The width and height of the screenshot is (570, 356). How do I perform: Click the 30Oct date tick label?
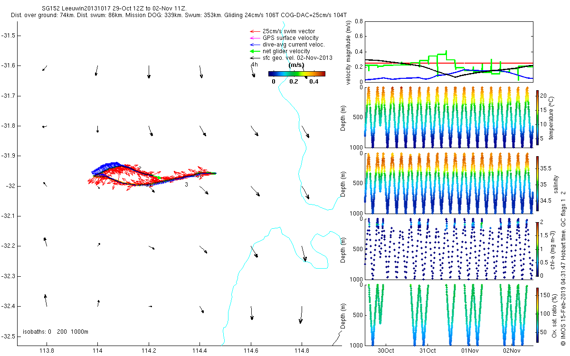[386, 351]
